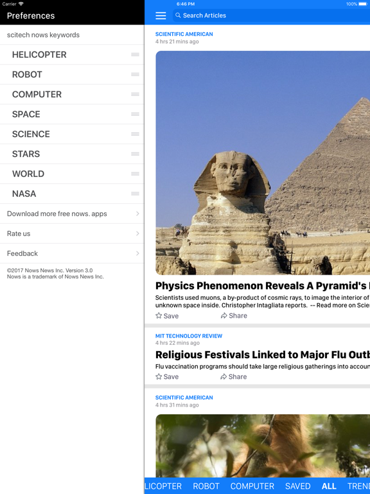The width and height of the screenshot is (370, 494).
Task: Open the Physics Phenomenon article headline
Action: tap(262, 286)
